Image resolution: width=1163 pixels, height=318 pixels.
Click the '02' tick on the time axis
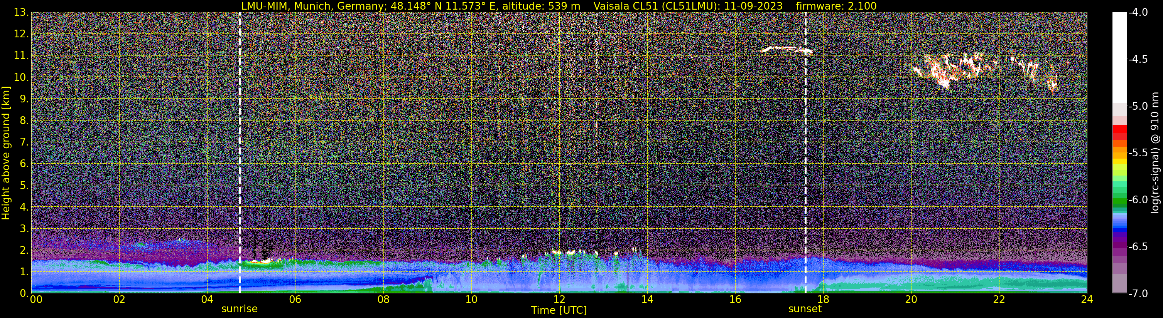point(119,300)
